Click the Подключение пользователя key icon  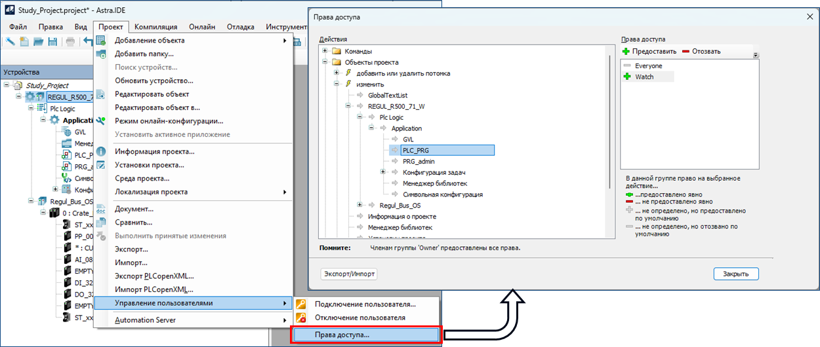tap(301, 304)
